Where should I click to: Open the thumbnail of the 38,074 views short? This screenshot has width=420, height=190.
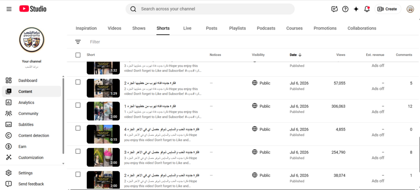coord(103,180)
